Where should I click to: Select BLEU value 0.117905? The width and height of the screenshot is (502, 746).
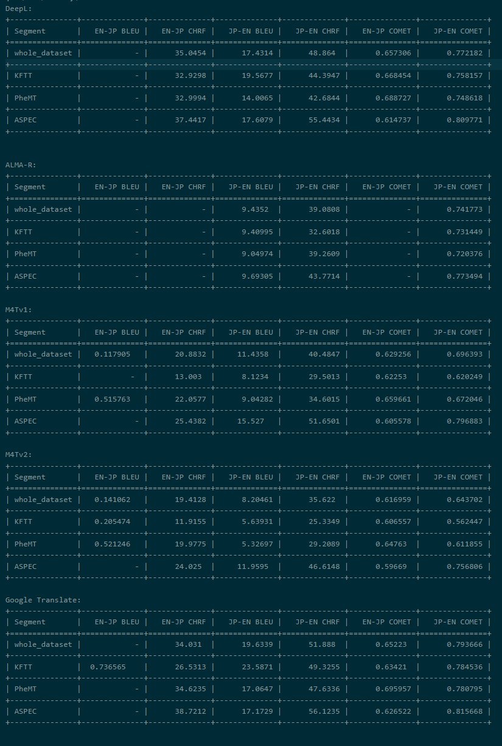coord(112,354)
